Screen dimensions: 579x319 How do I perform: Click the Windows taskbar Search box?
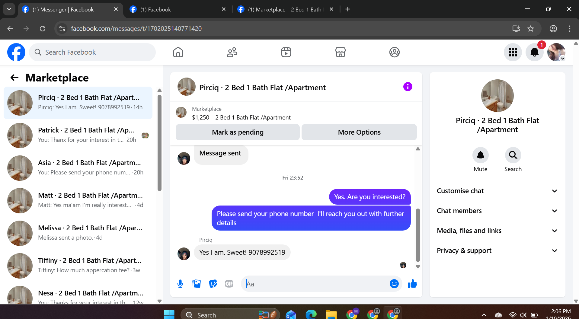tap(230, 314)
